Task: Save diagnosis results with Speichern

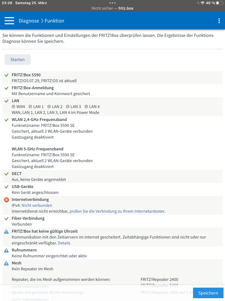Action: 208,293
